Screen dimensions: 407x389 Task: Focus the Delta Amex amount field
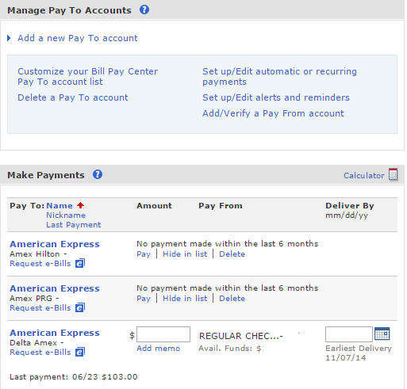pyautogui.click(x=163, y=334)
